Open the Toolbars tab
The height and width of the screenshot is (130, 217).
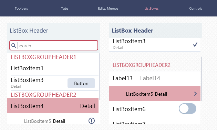tap(21, 9)
